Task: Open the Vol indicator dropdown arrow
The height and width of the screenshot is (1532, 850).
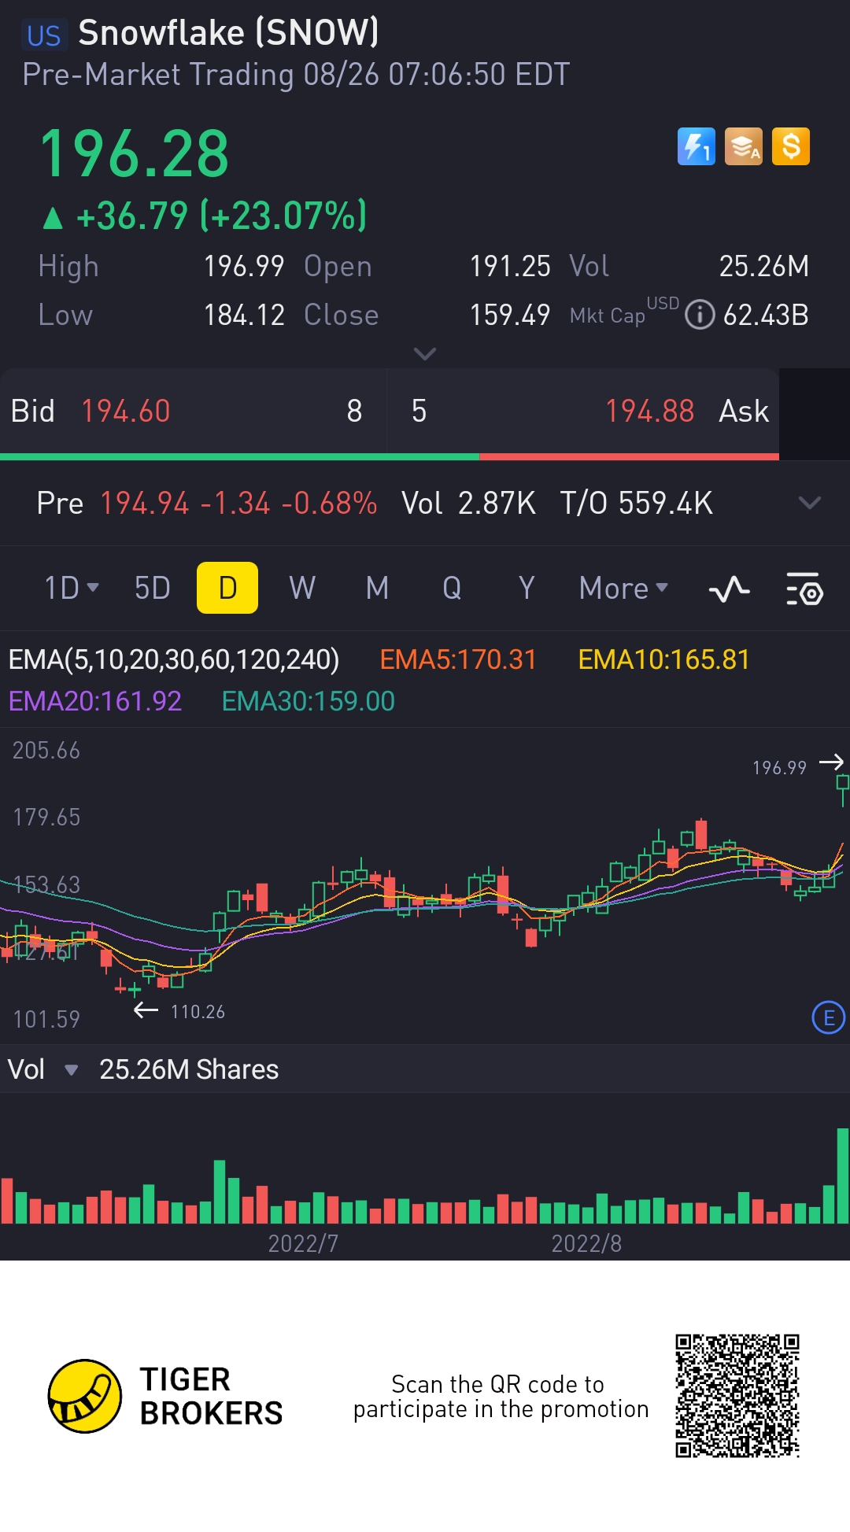Action: click(x=71, y=1070)
